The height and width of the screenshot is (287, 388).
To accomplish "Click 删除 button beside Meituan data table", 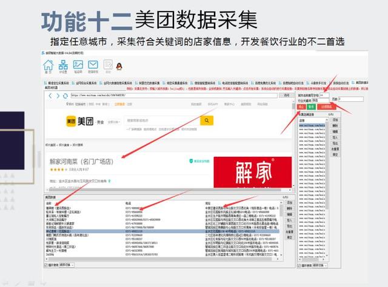I will [x=290, y=208].
